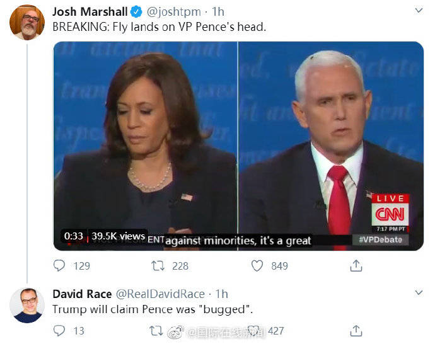435x344 pixels.
Task: Retweet Josh Marshall's fly tweet
Action: click(159, 266)
